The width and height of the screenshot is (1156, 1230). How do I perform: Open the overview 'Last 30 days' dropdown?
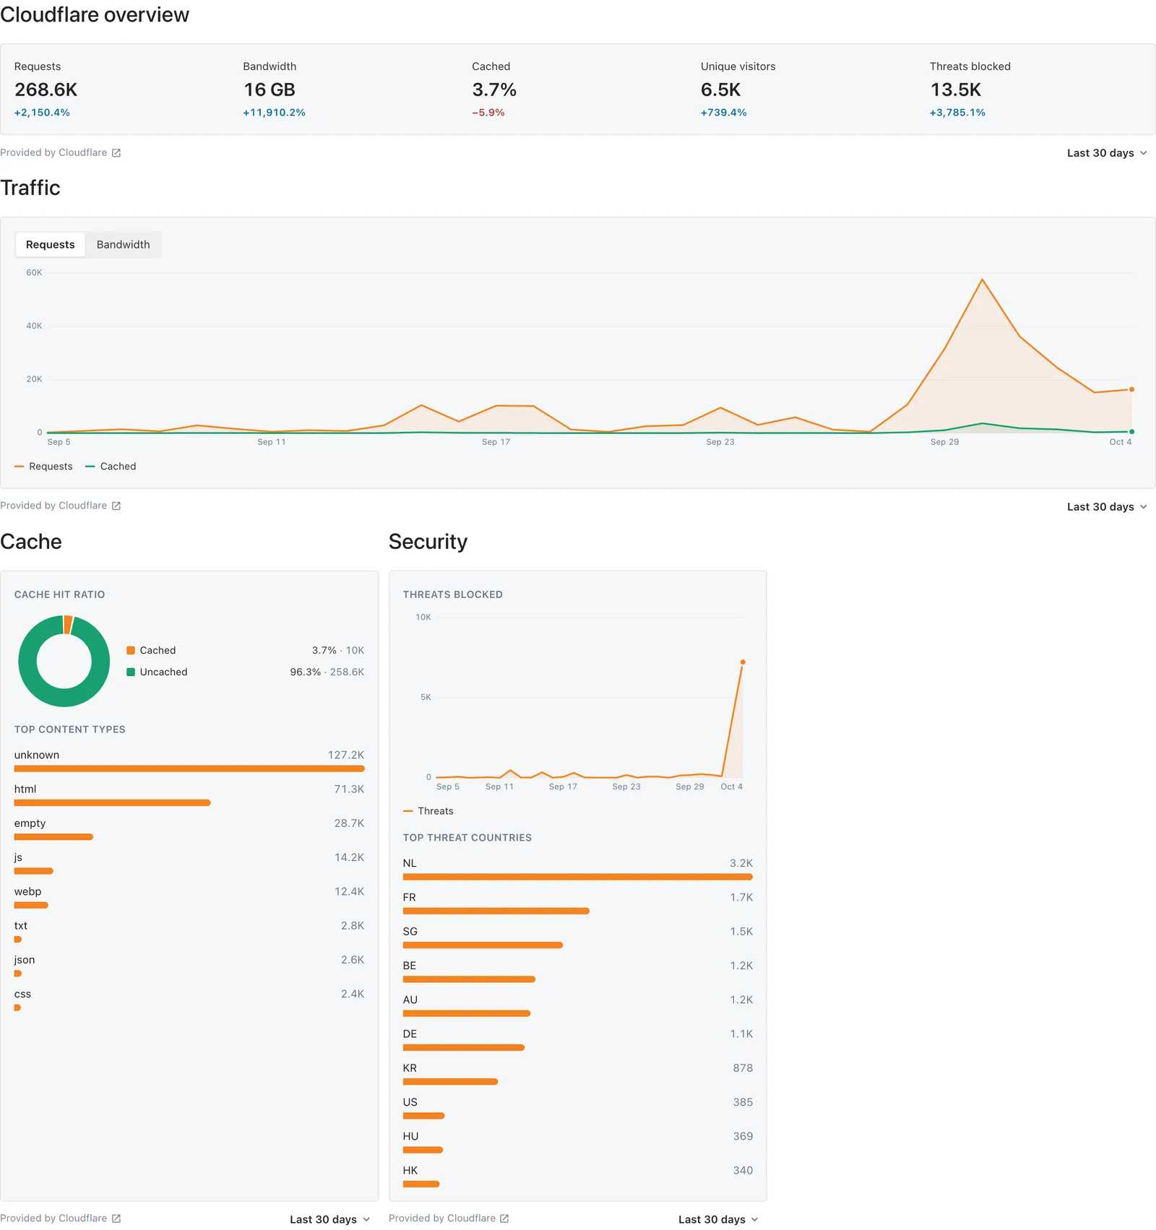(x=1107, y=153)
